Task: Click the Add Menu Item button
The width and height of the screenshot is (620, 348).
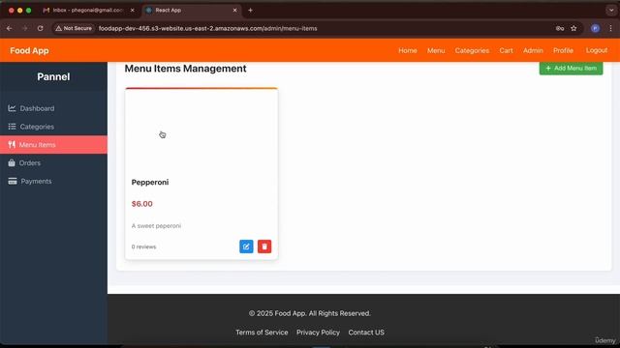Action: [571, 69]
